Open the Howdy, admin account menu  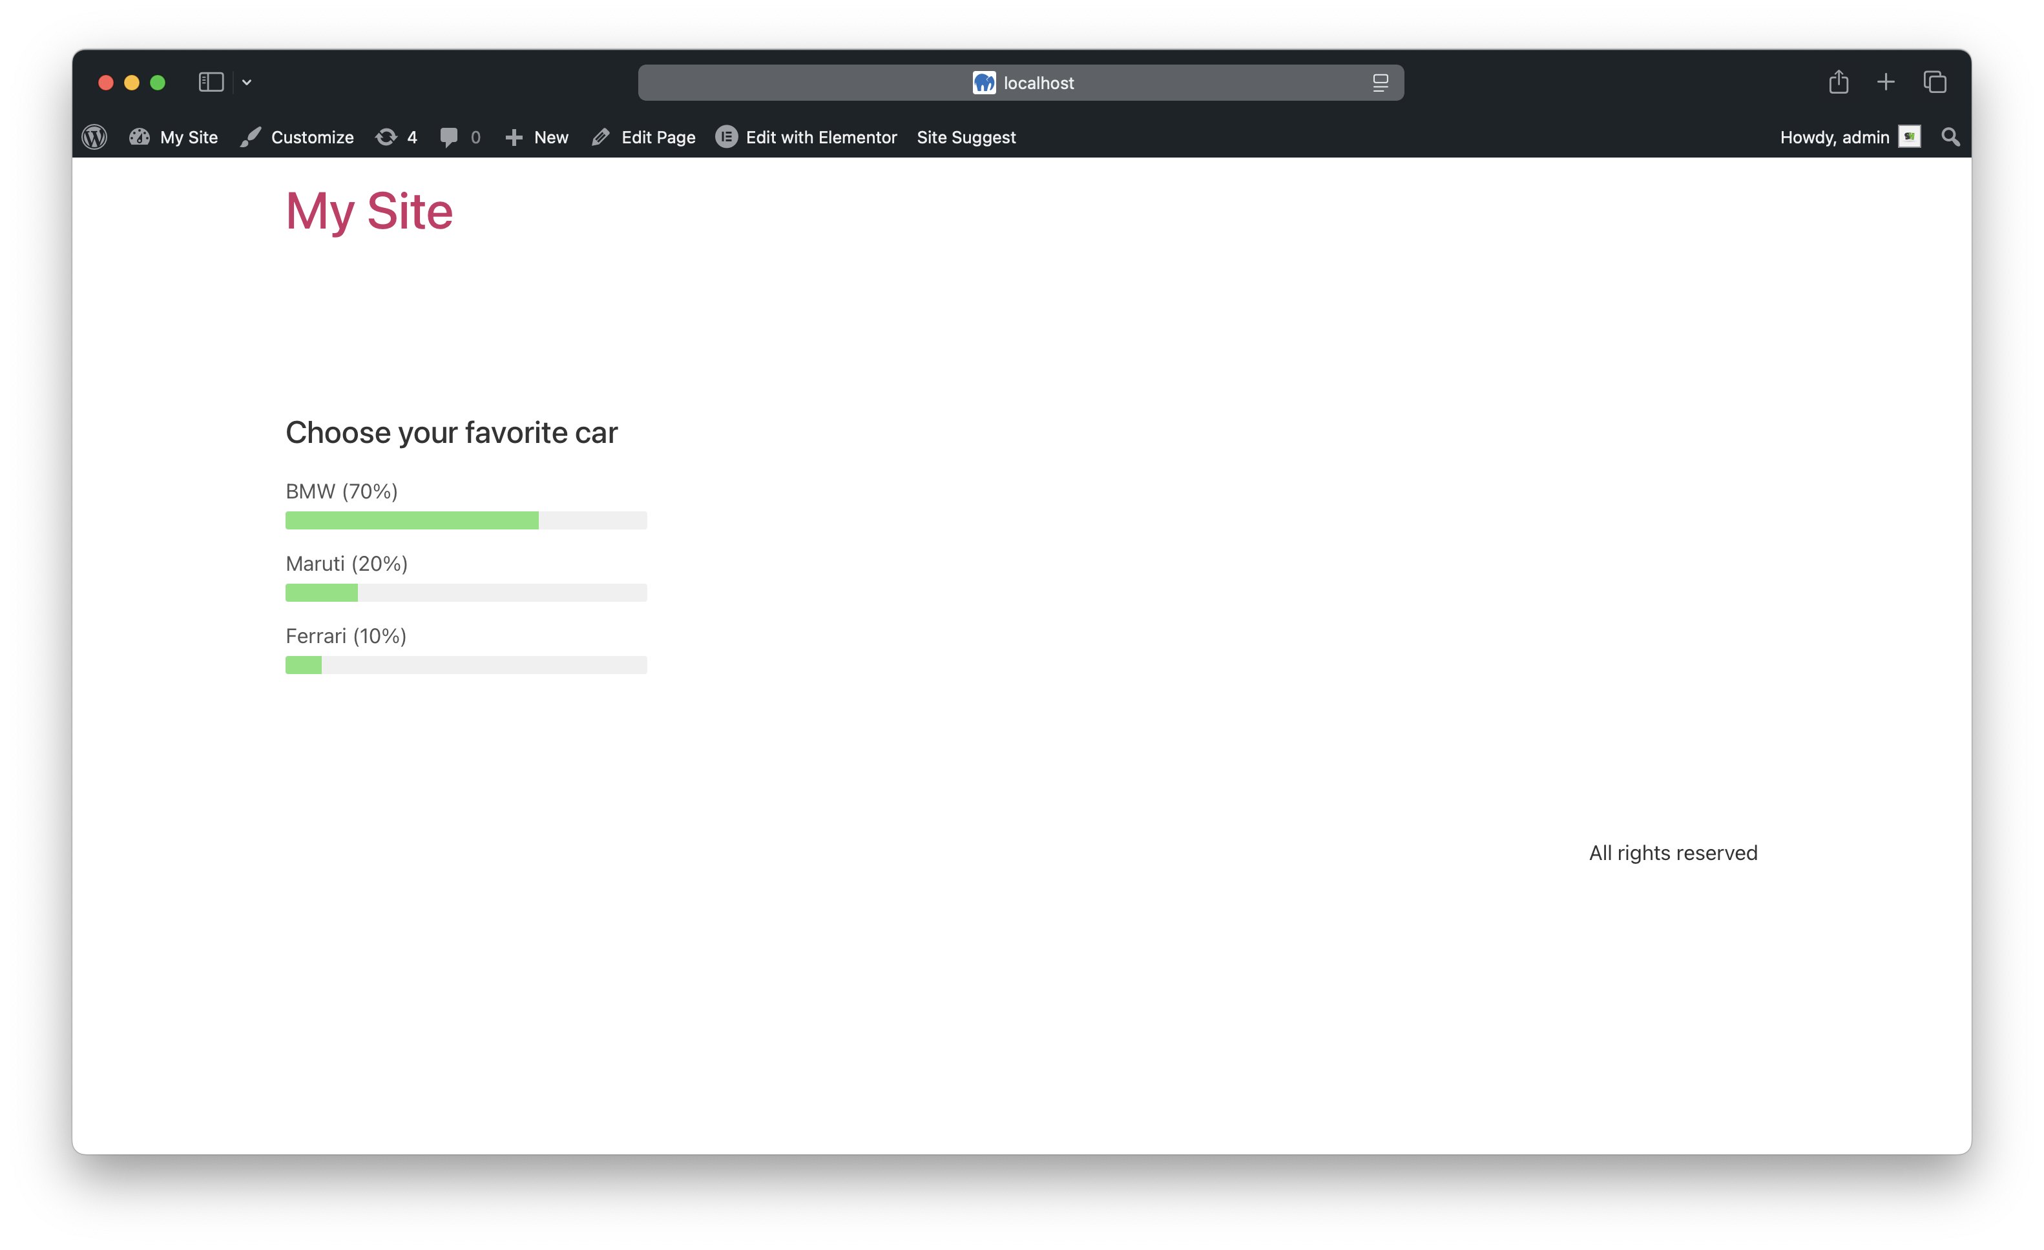1850,137
